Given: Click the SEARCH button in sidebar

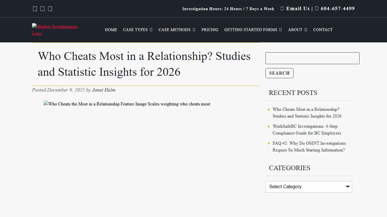Looking at the screenshot, I should (x=279, y=73).
